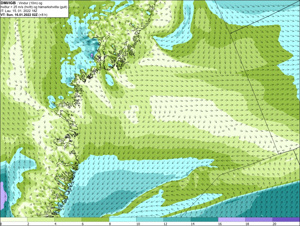Choose the 14–16 m/s dark teal legend swatch
This screenshot has width=300, height=226.
(205, 219)
